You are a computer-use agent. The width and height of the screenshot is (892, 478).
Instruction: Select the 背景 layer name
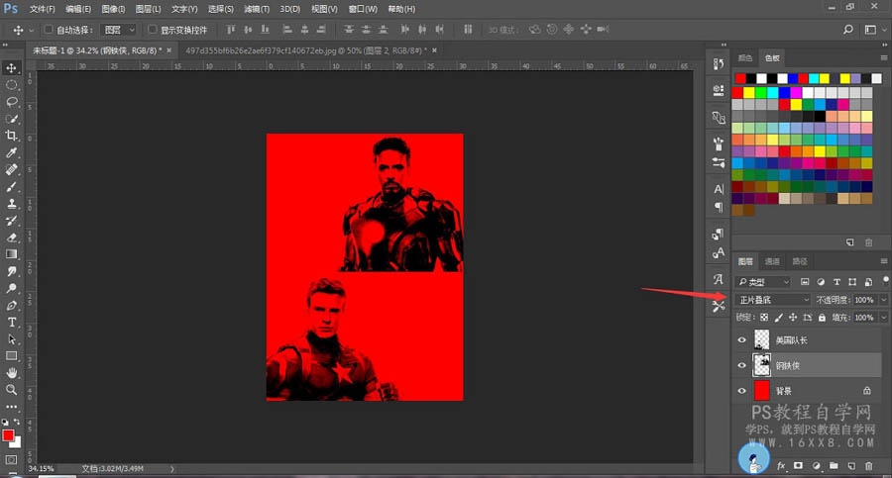pyautogui.click(x=783, y=391)
